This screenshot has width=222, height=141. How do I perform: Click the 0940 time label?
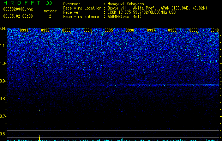pyautogui.click(x=215, y=30)
